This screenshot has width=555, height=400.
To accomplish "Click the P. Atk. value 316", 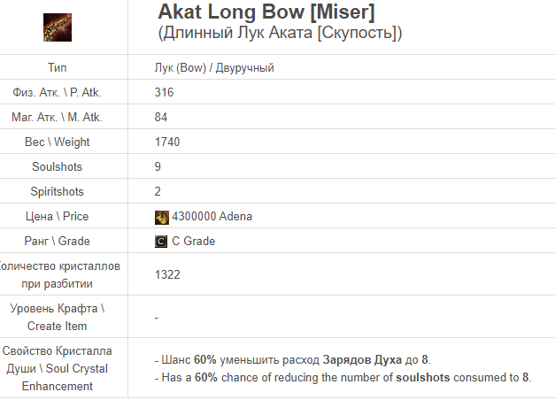I will pos(164,92).
